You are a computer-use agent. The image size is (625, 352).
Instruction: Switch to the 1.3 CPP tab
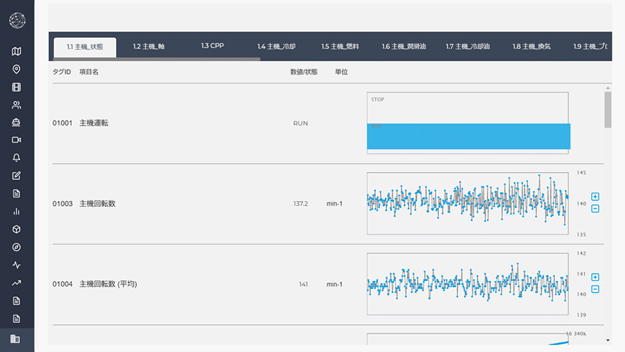point(212,46)
